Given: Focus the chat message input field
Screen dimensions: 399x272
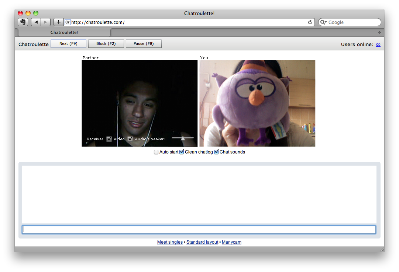Looking at the screenshot, I should (x=199, y=230).
